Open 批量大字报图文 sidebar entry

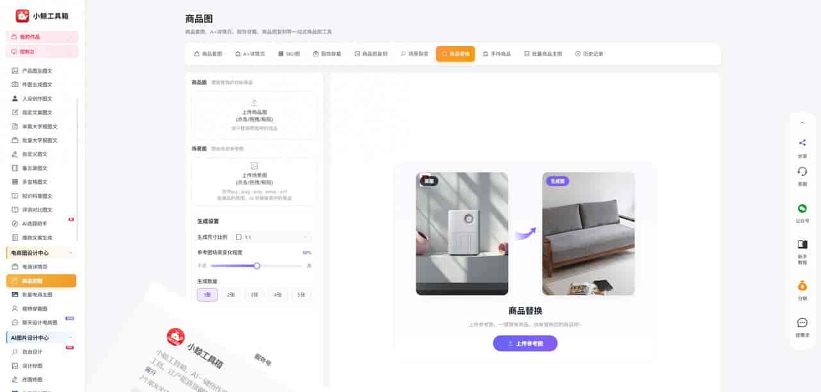coord(41,140)
